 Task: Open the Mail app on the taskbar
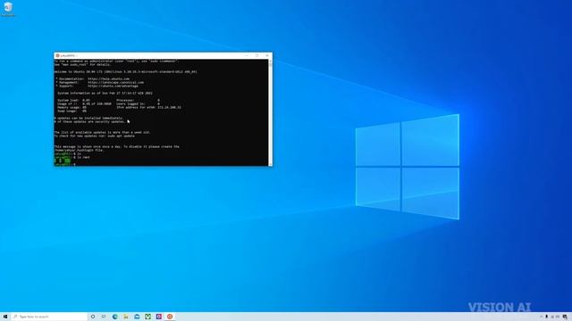pyautogui.click(x=137, y=317)
